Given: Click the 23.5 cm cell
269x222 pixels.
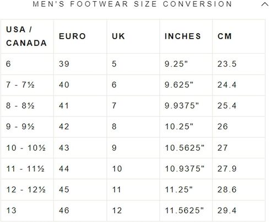Looking at the screenshot, I should (239, 64).
